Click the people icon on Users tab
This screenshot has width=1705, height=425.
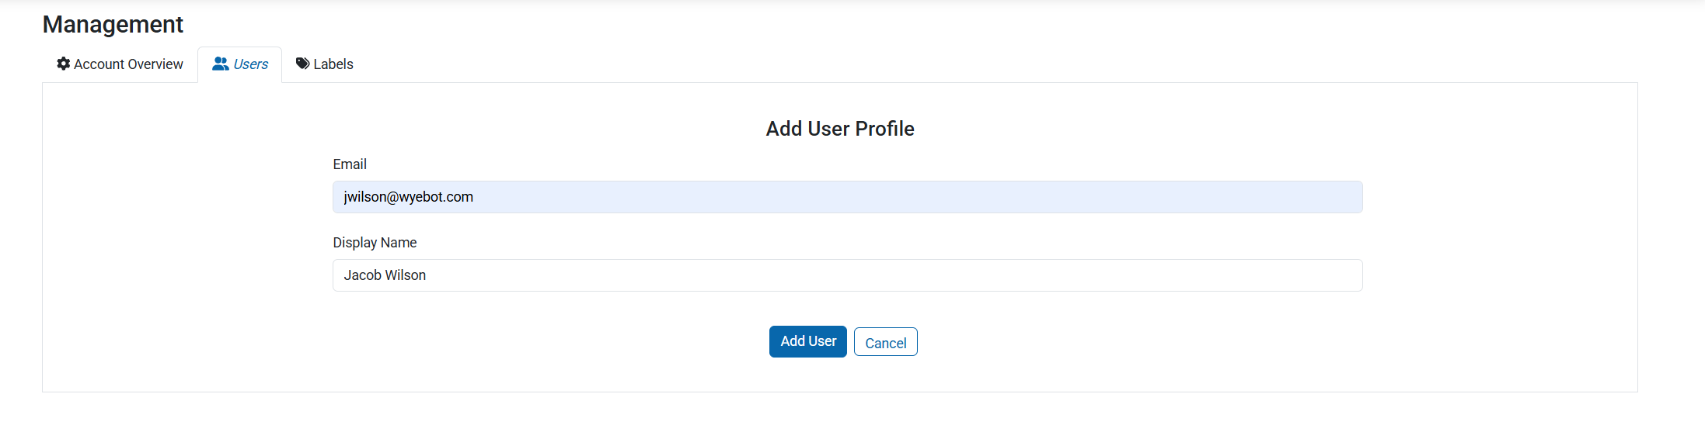221,64
